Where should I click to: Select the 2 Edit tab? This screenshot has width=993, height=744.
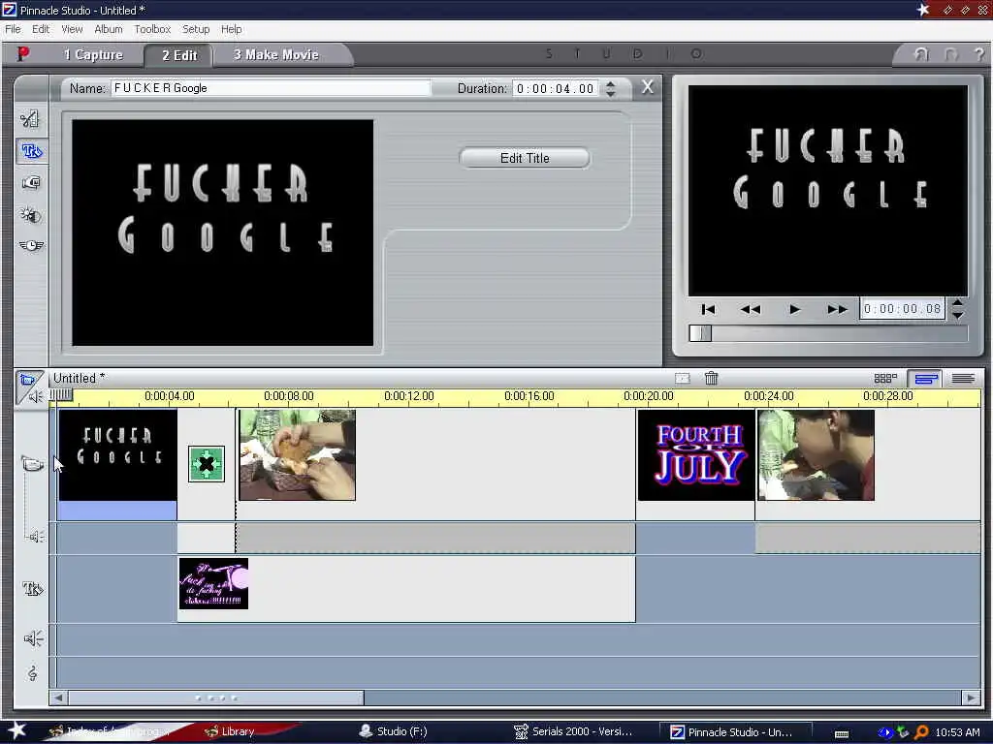click(x=179, y=55)
